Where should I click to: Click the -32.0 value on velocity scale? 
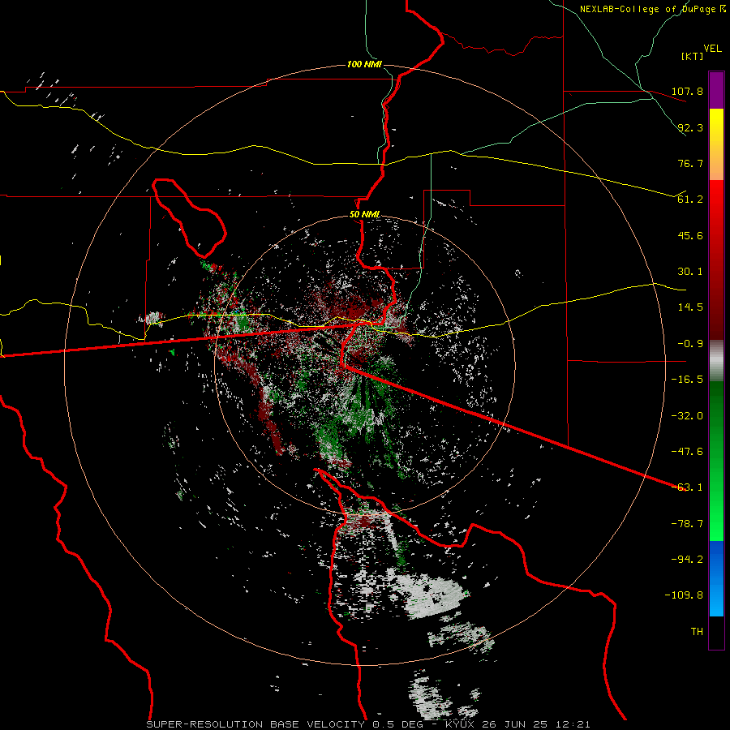pos(687,416)
